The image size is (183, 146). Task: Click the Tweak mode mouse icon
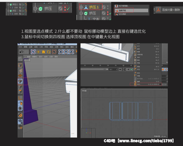20,103
